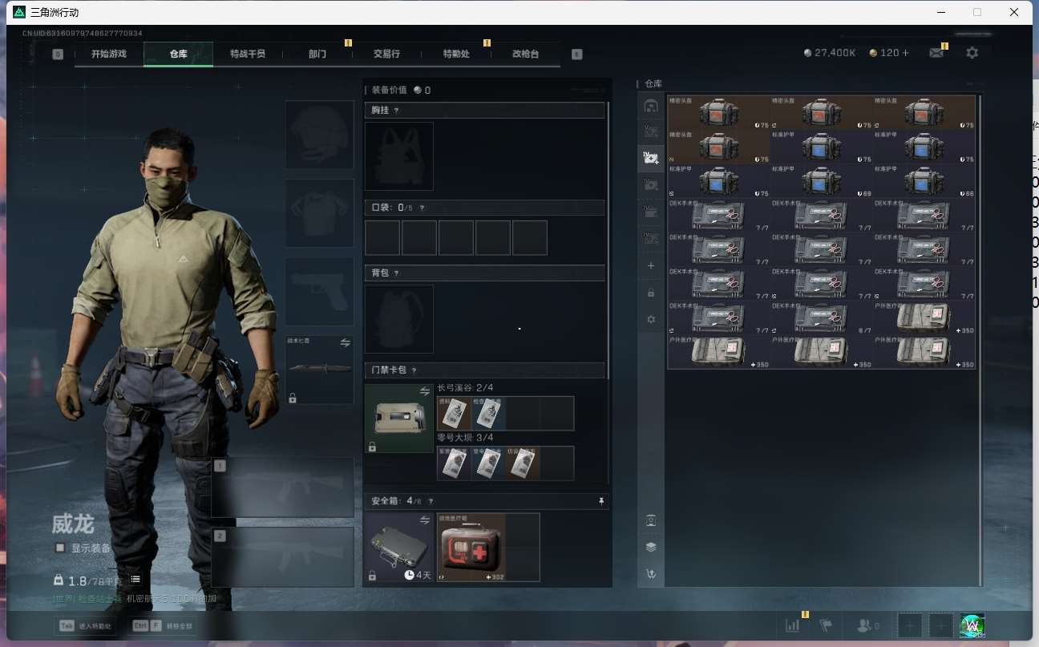Open warehouse sidebar gear settings
1039x647 pixels.
[651, 319]
